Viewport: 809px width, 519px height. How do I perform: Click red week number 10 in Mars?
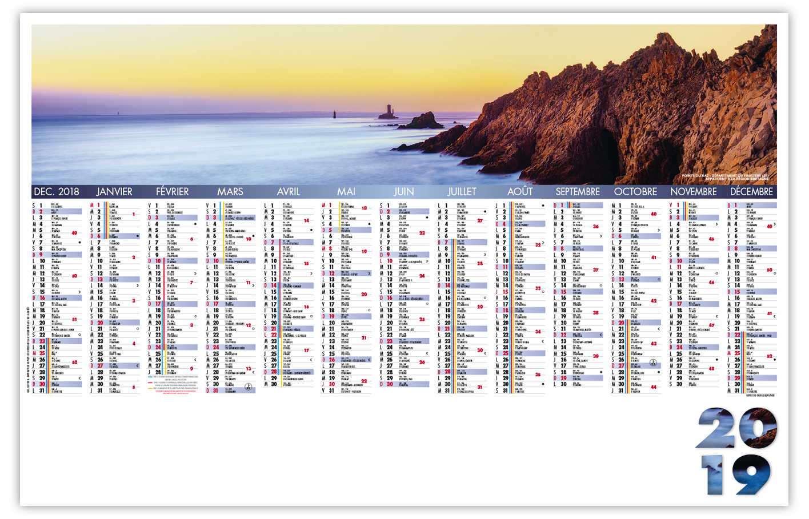click(249, 239)
